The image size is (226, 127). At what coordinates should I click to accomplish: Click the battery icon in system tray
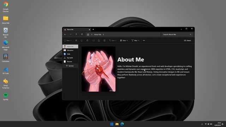pyautogui.click(x=211, y=124)
